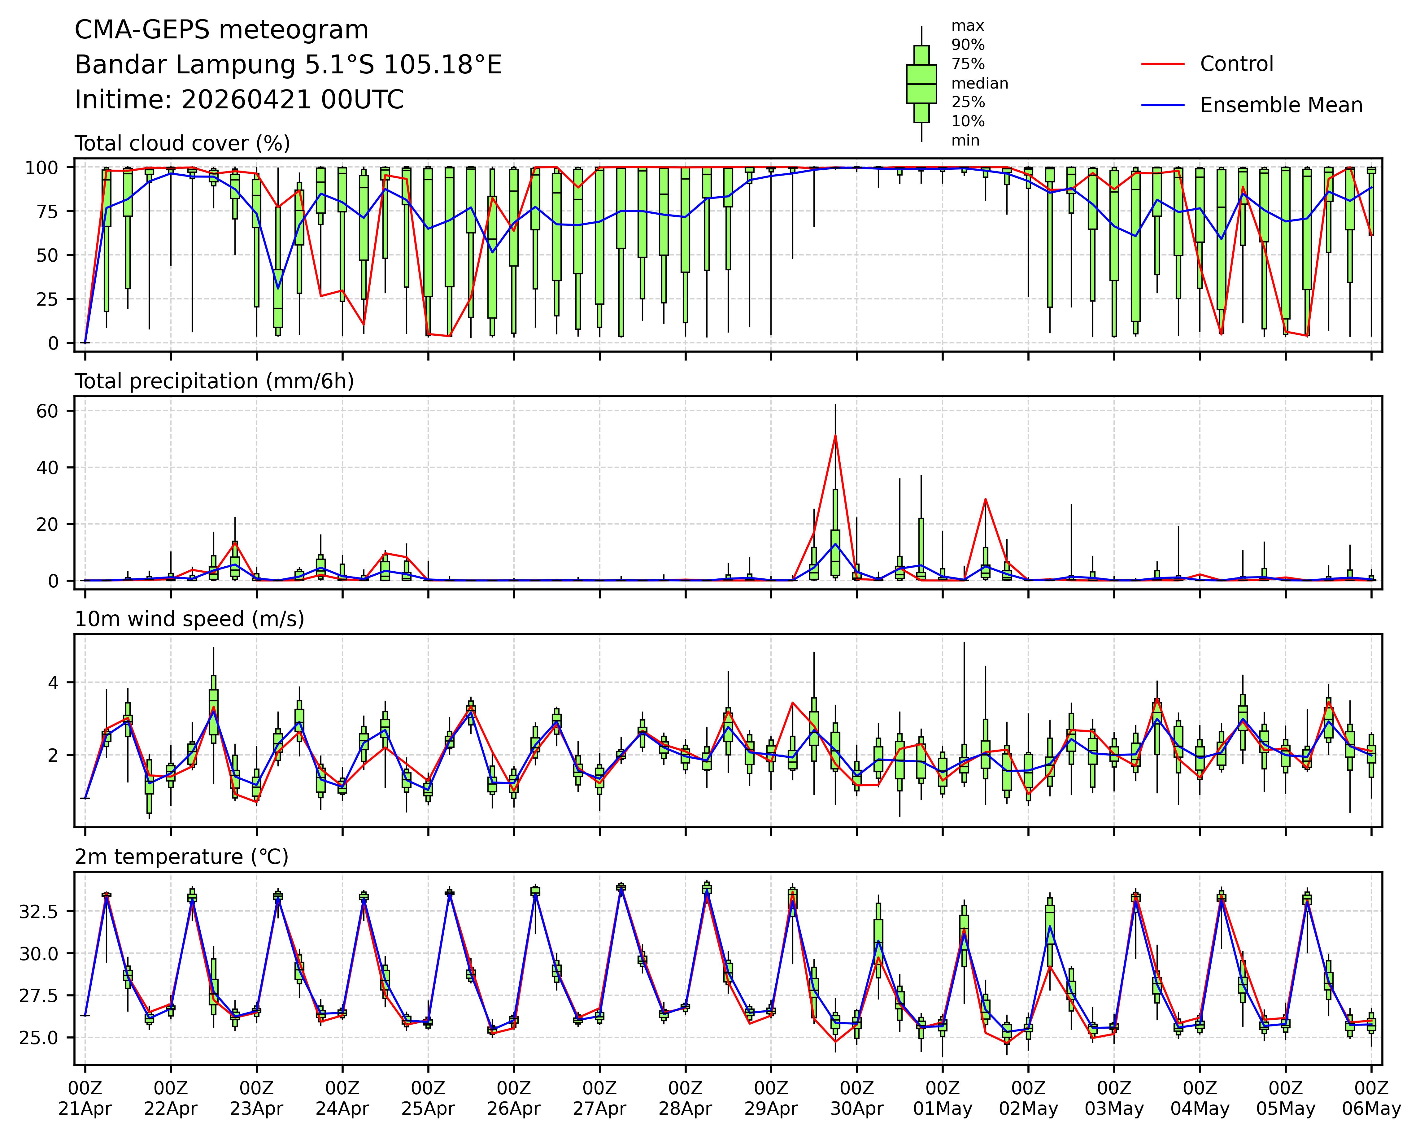Click the 'Total cloud cover (%)' panel title
Screen dimensions: 1420x1137
[x=182, y=144]
